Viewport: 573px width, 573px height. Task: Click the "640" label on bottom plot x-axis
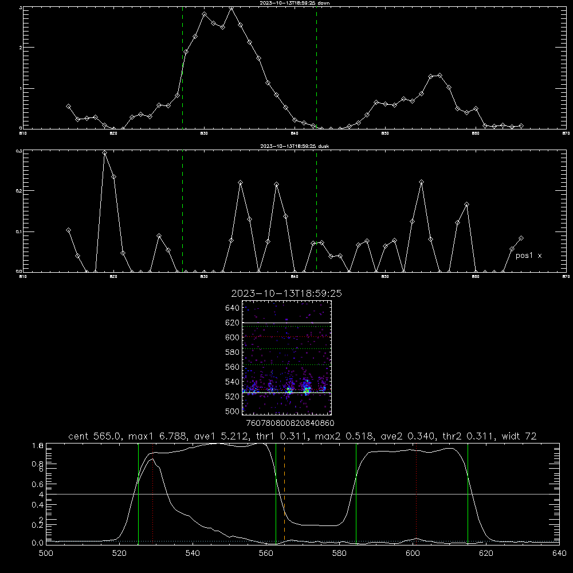pyautogui.click(x=559, y=554)
